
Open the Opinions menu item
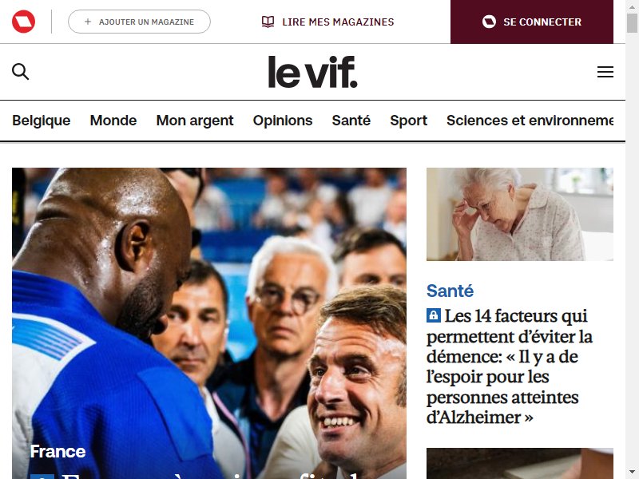point(283,121)
